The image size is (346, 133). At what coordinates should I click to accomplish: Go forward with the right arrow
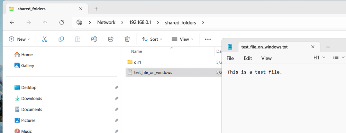(x=28, y=22)
